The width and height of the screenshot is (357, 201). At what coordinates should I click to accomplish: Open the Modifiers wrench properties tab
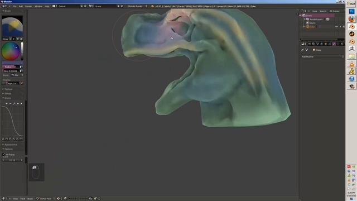coord(334,44)
